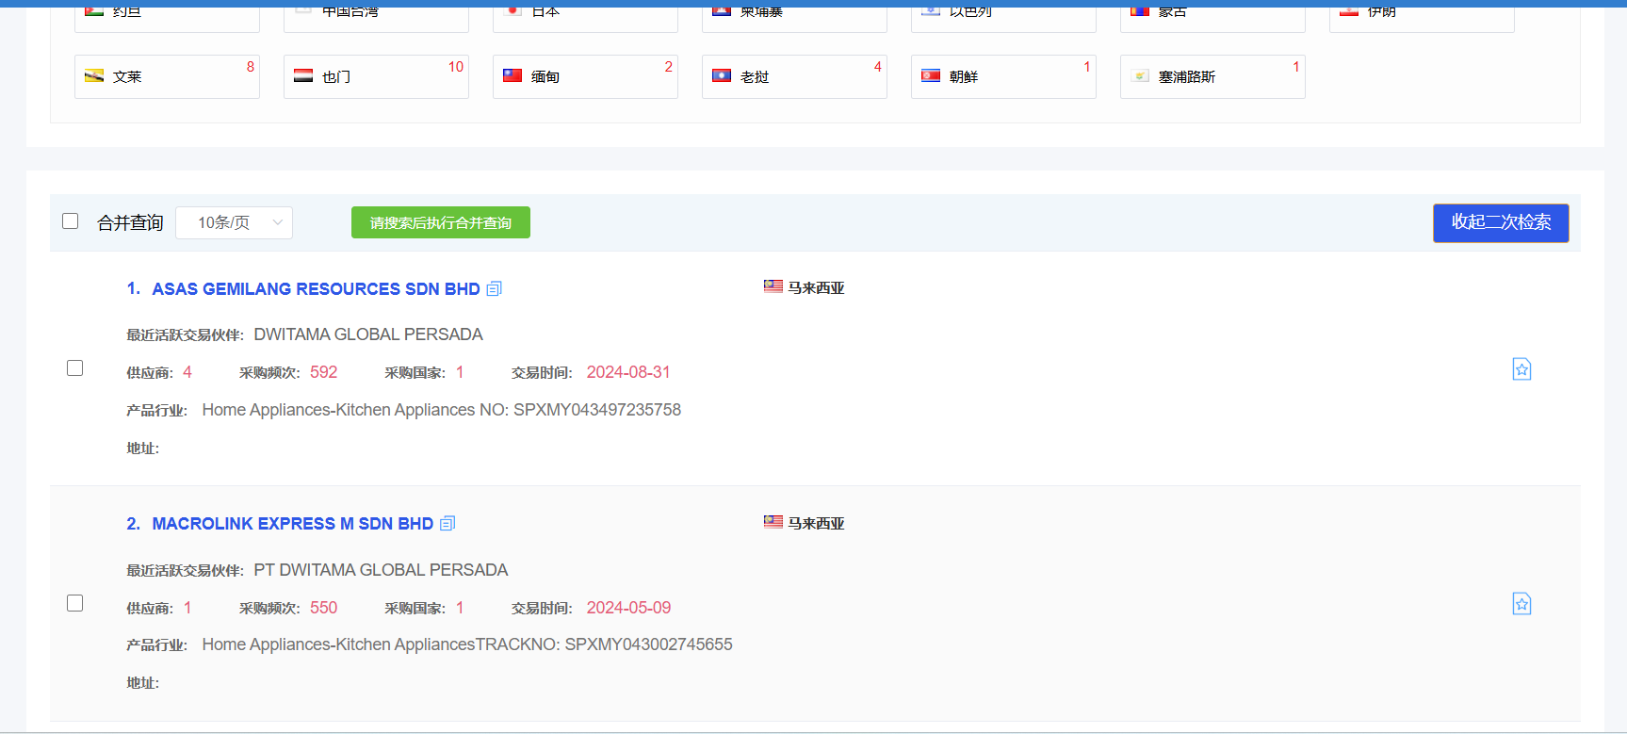The width and height of the screenshot is (1627, 734).
Task: Filter by country 塞浦路斯
Action: point(1212,76)
